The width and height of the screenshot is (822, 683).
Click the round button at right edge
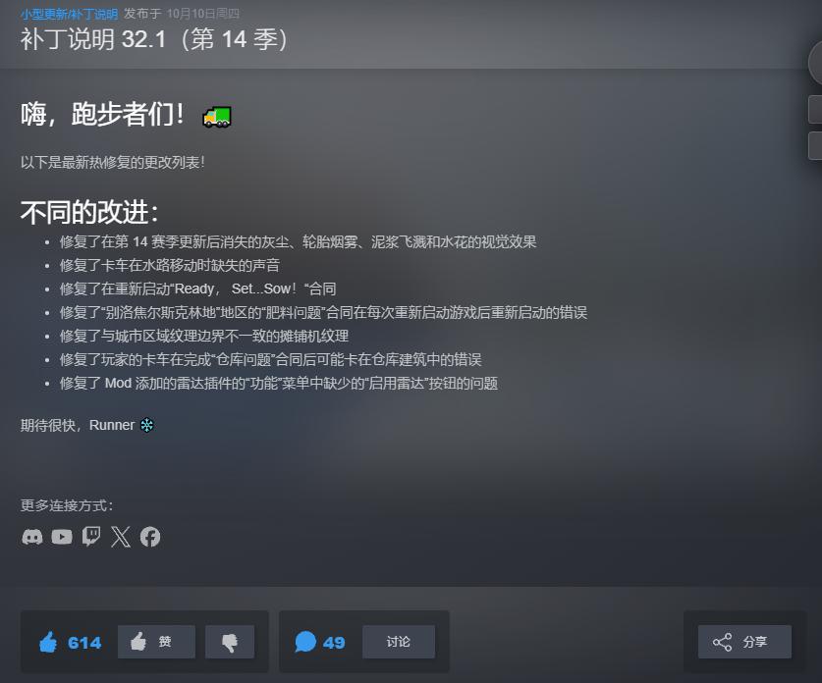pyautogui.click(x=816, y=62)
